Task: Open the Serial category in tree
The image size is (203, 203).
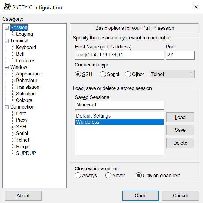Action: click(22, 133)
